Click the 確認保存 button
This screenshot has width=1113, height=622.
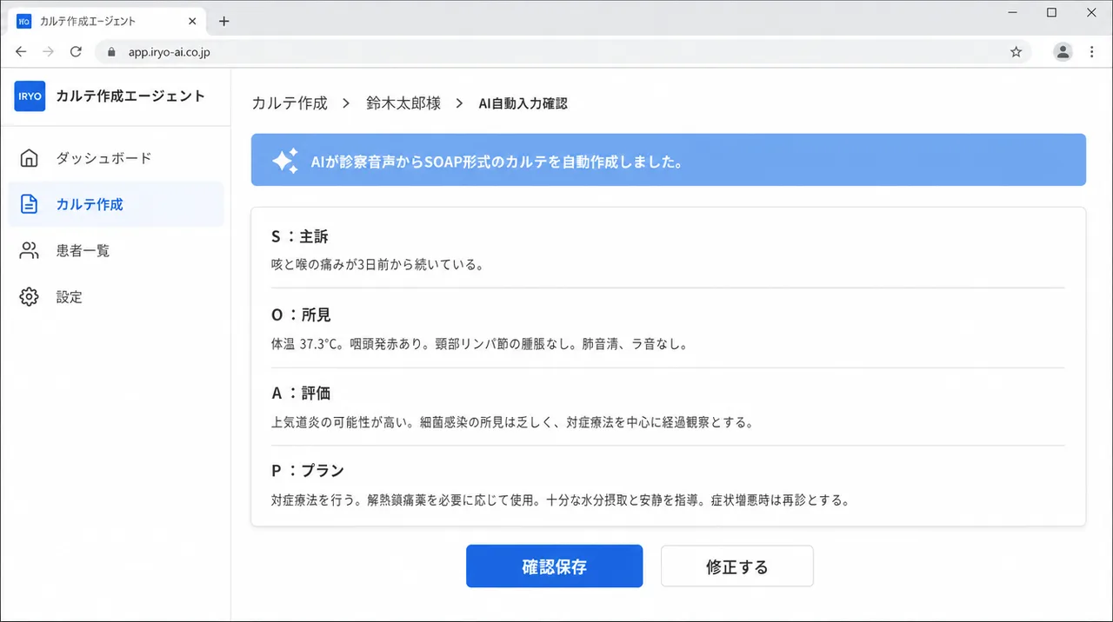click(554, 566)
